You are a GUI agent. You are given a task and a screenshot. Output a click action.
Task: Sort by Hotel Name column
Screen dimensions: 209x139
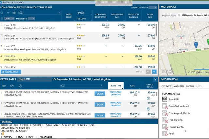tap(69, 16)
